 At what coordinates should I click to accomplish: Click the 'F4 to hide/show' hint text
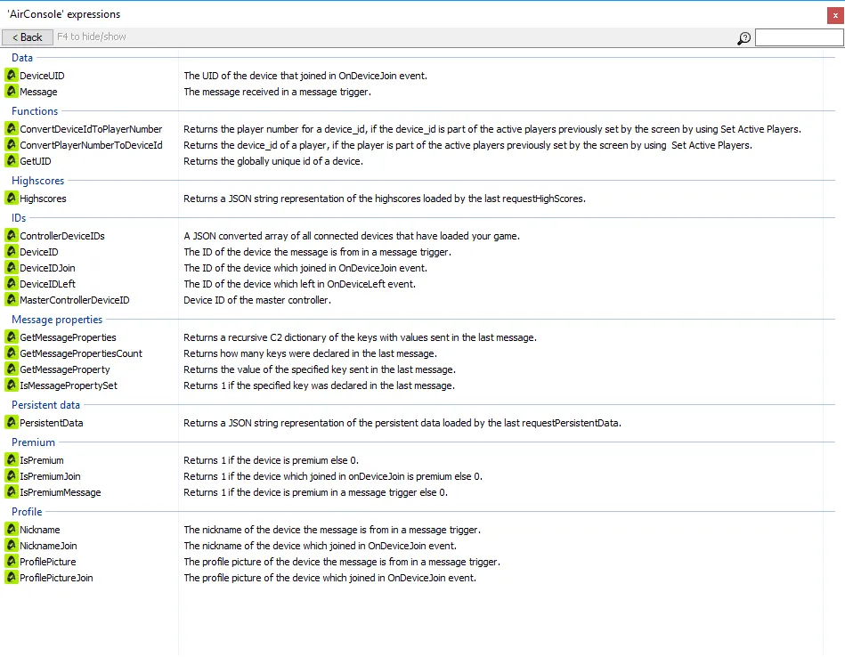(x=92, y=36)
